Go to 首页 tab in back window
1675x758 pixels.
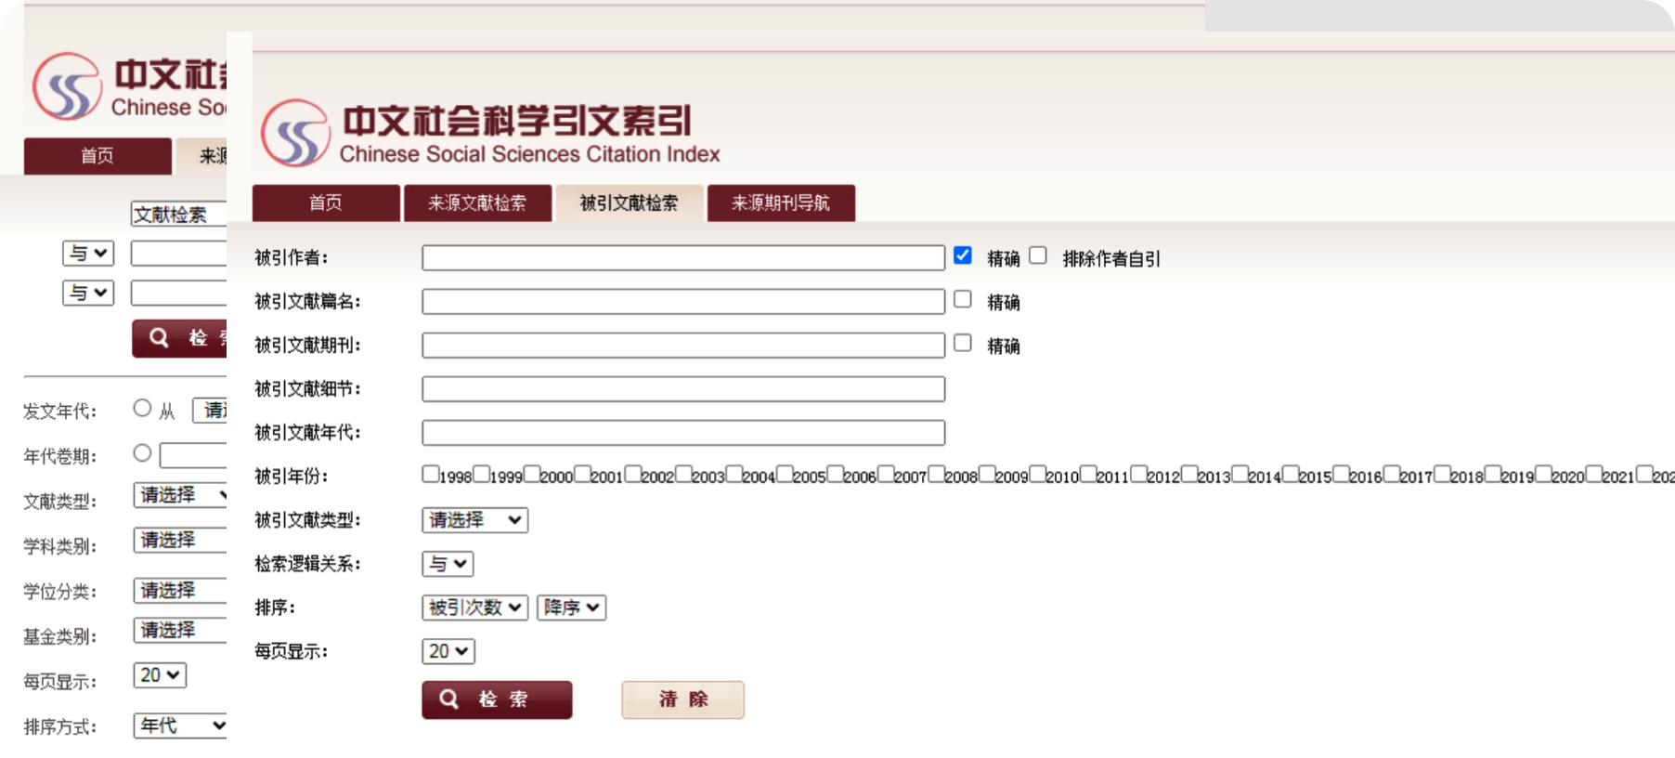tap(97, 156)
